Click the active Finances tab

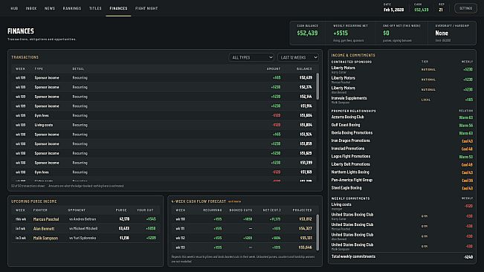118,8
